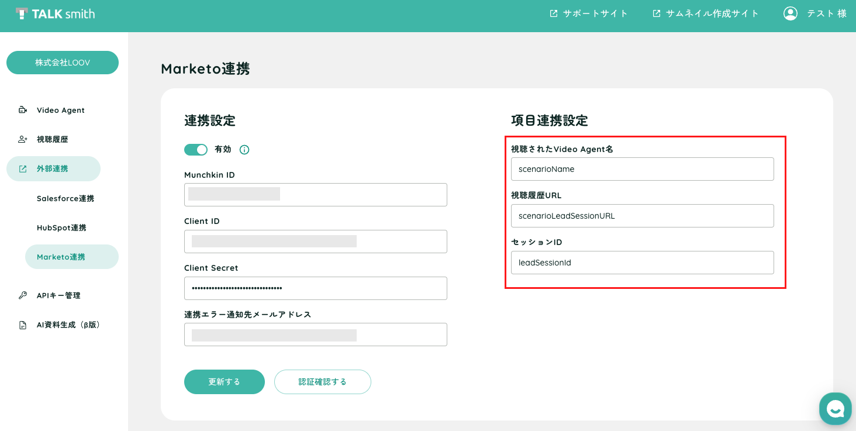Open the サムネイル作成サイト link

[706, 13]
